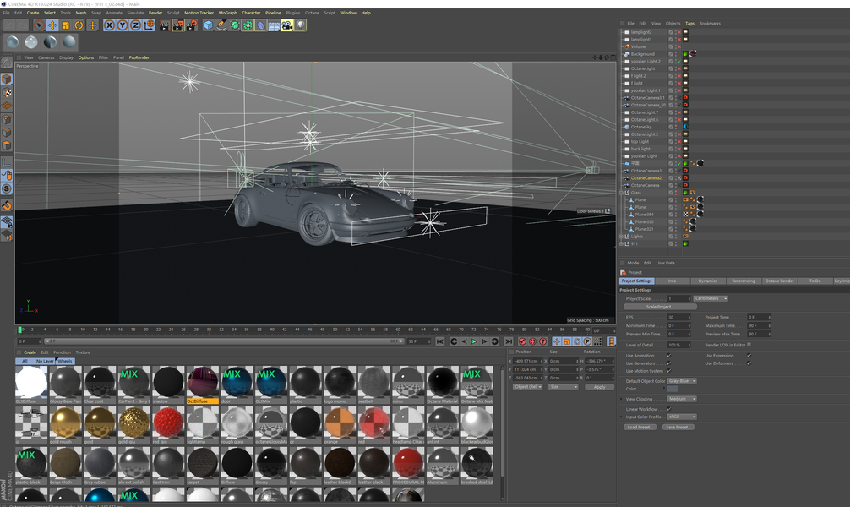Toggle Linear Workflow checkbox

[x=668, y=409]
